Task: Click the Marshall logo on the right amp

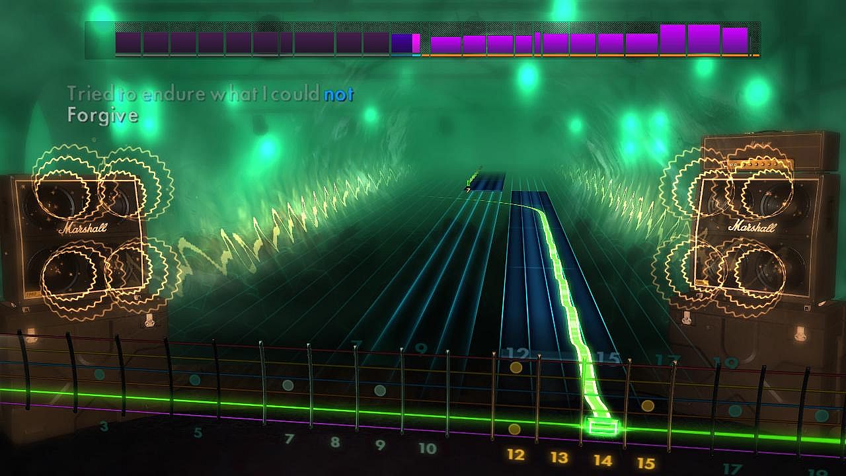Action: click(x=752, y=227)
